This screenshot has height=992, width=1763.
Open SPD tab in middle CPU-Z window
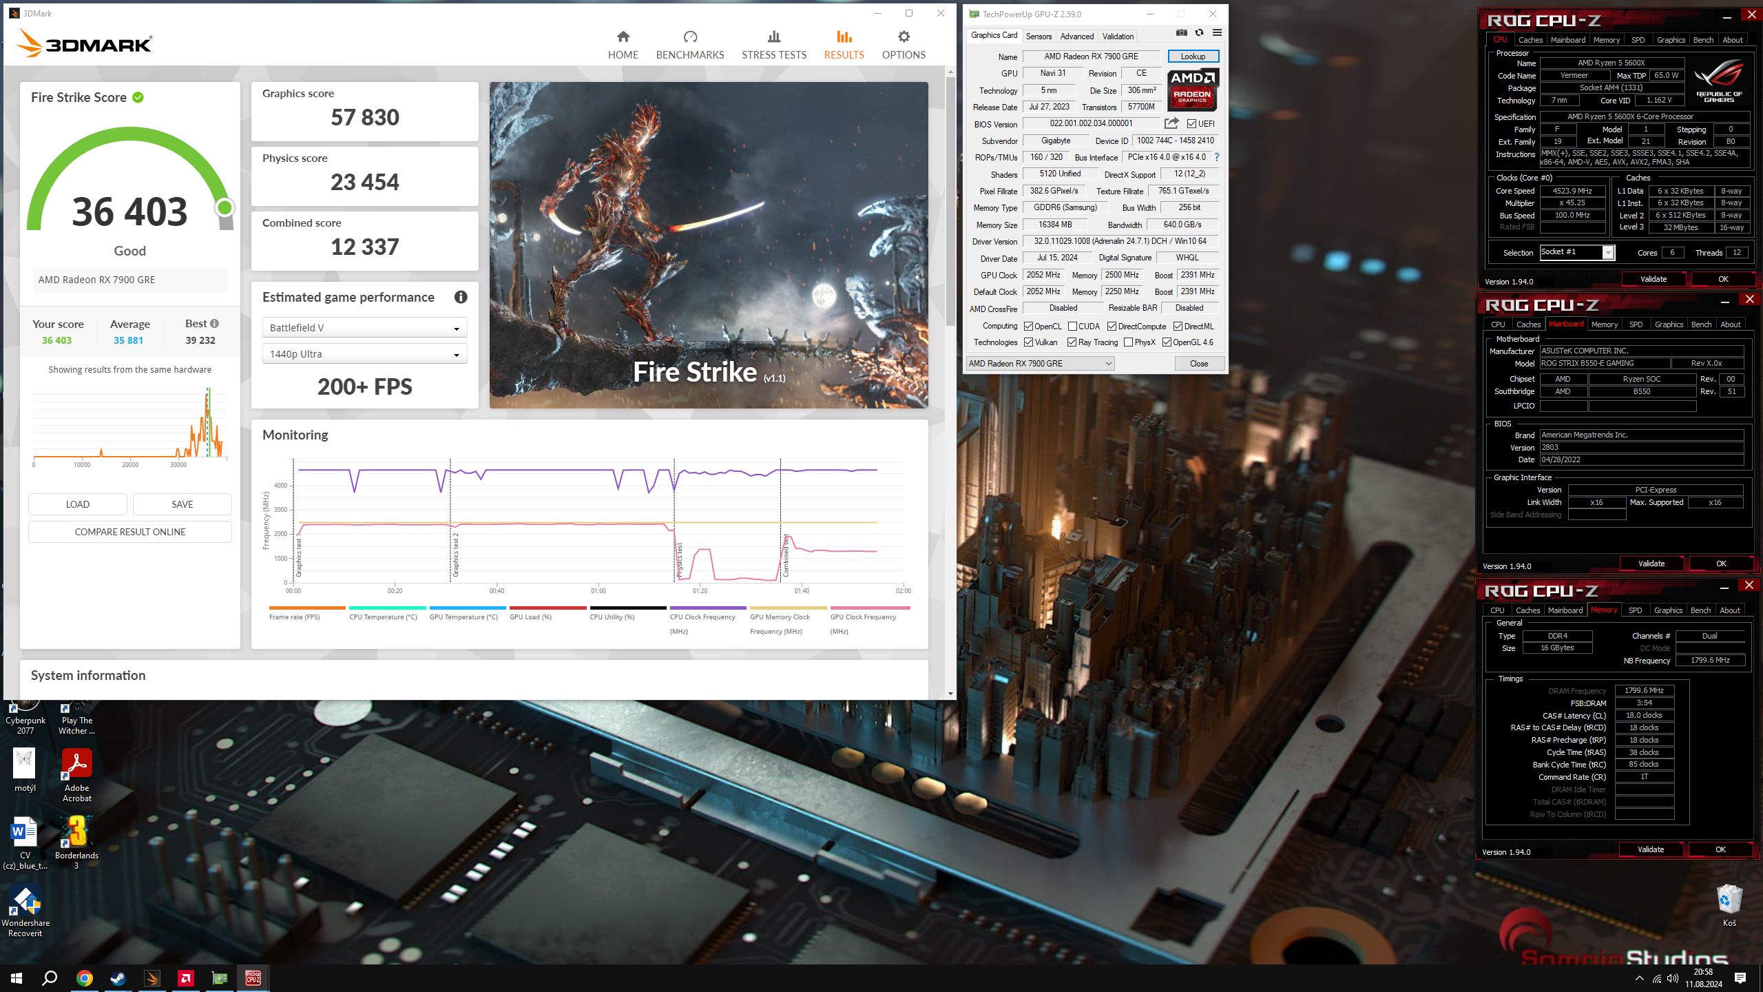(1636, 324)
